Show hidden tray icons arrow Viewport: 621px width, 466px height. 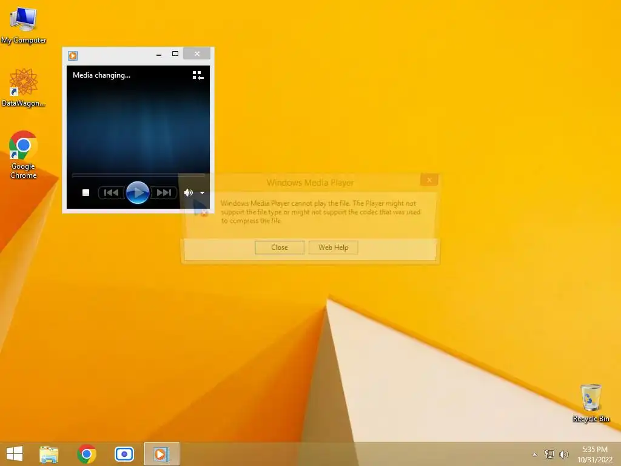pyautogui.click(x=535, y=454)
